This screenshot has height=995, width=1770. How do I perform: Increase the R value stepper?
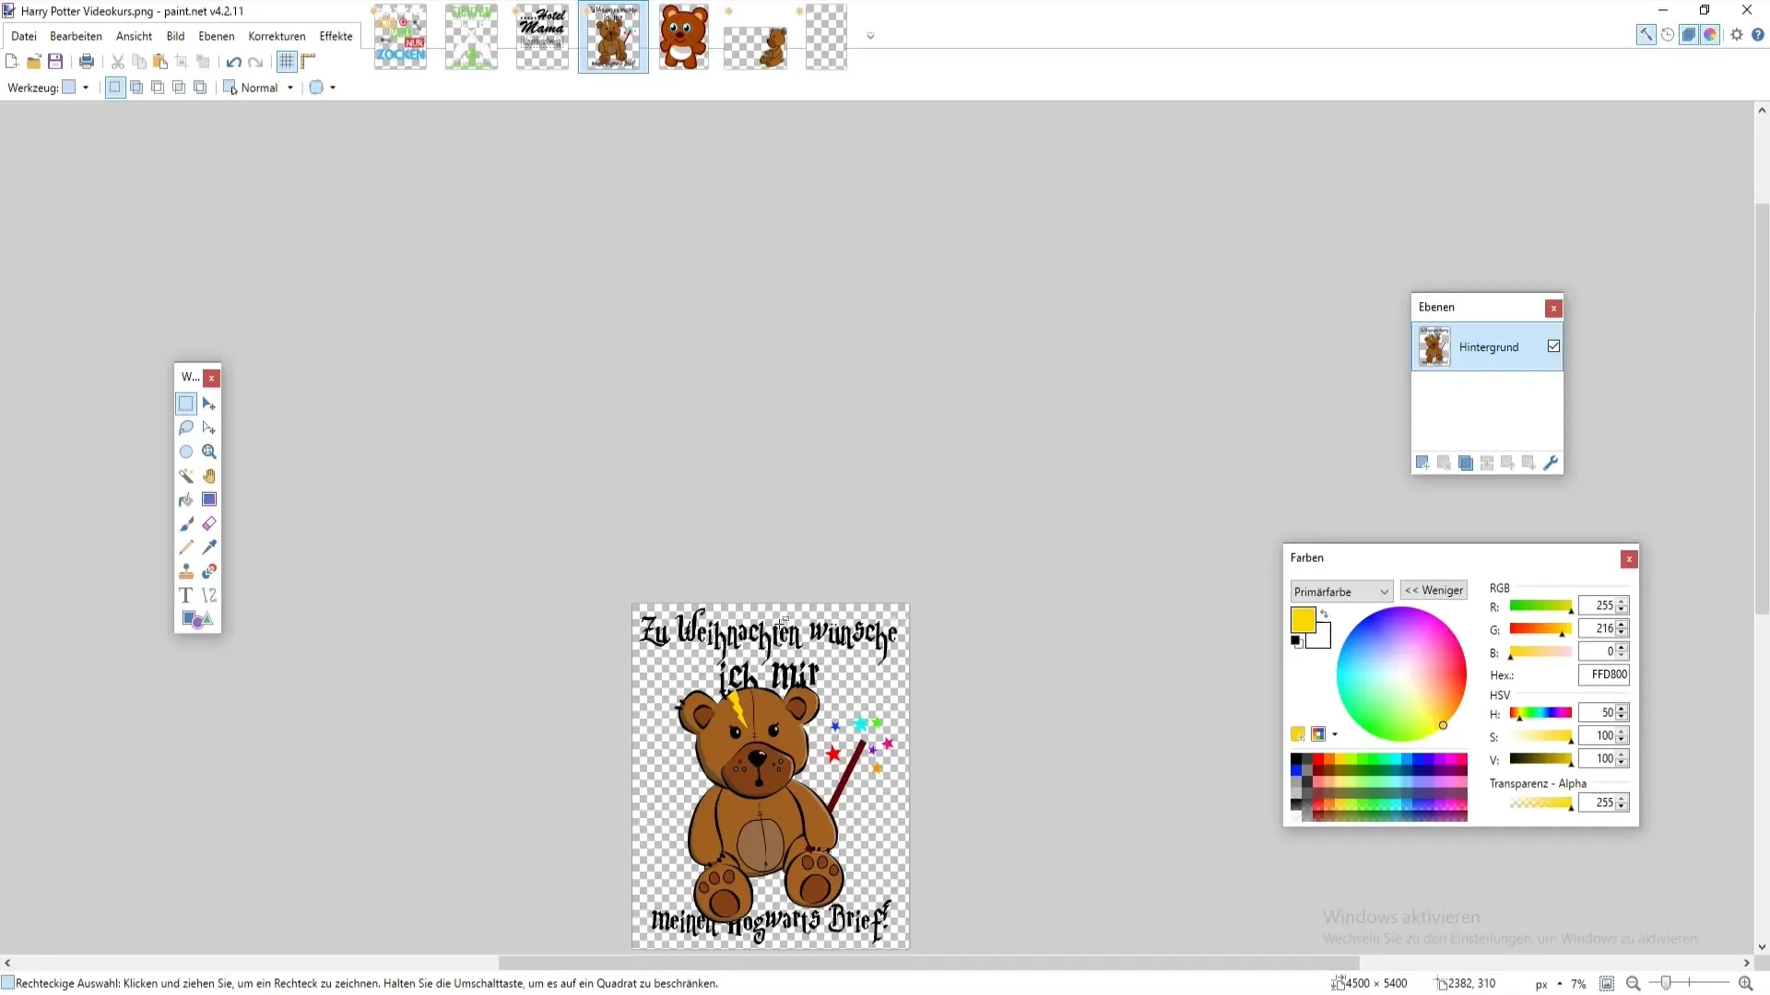(x=1622, y=602)
